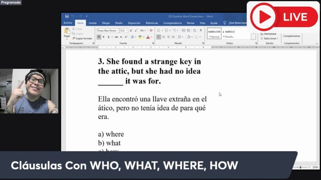Open the Revisar tab

coord(191,23)
